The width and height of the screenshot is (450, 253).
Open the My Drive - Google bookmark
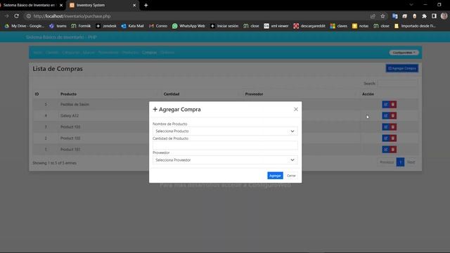click(x=25, y=26)
